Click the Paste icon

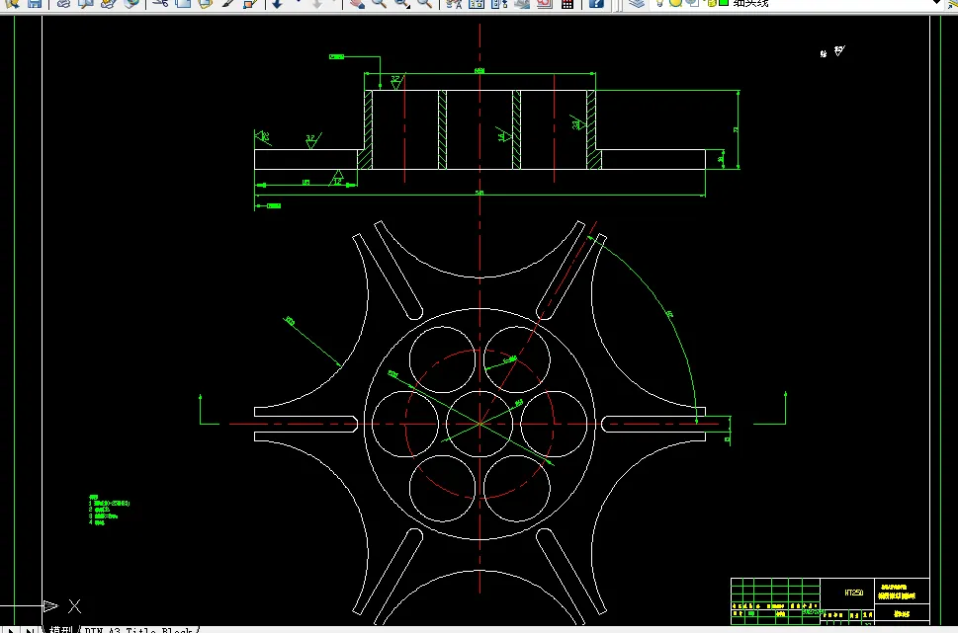[206, 3]
